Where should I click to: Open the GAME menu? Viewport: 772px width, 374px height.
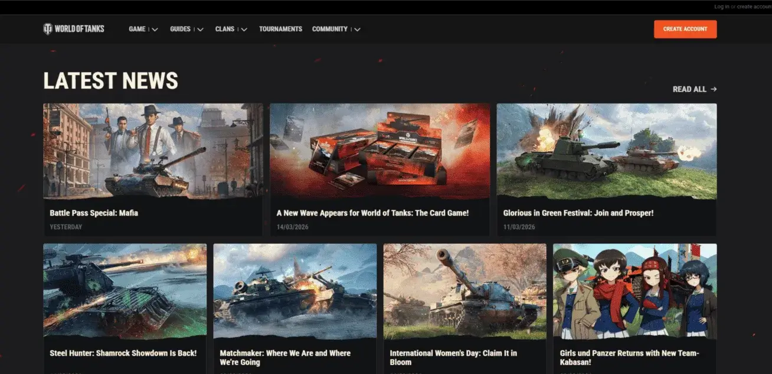[137, 29]
